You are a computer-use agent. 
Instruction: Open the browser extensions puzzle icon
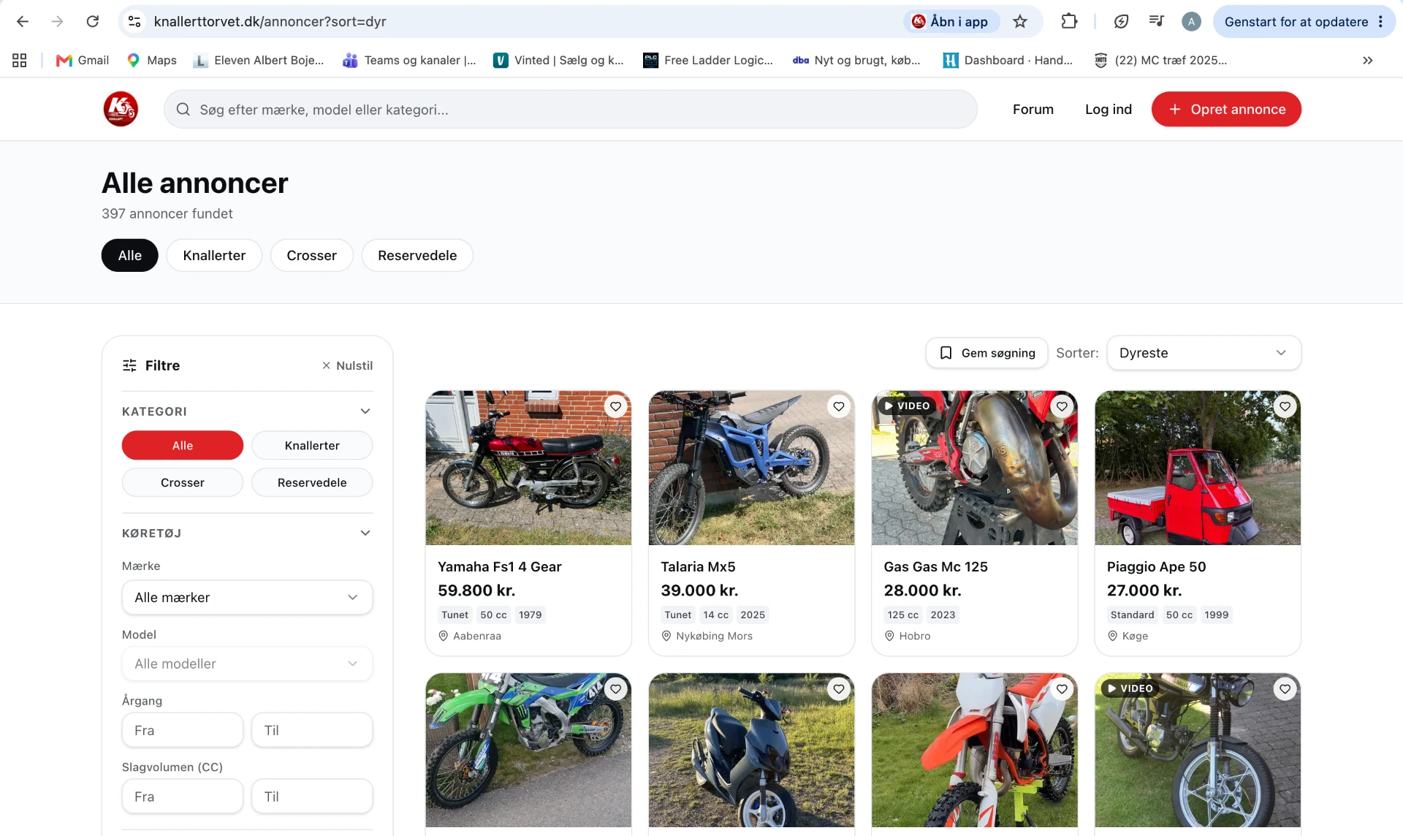point(1069,22)
